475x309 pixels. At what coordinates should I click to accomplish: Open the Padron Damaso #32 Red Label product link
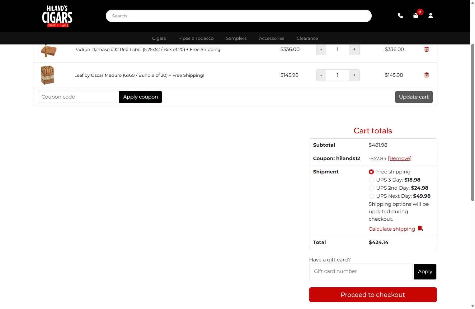point(147,49)
